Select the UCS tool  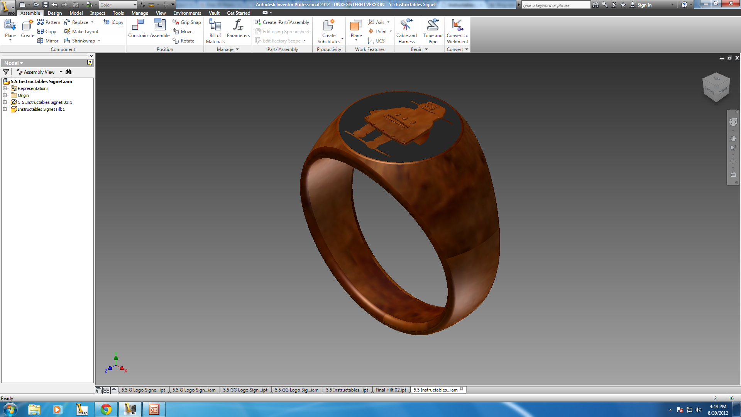[376, 41]
